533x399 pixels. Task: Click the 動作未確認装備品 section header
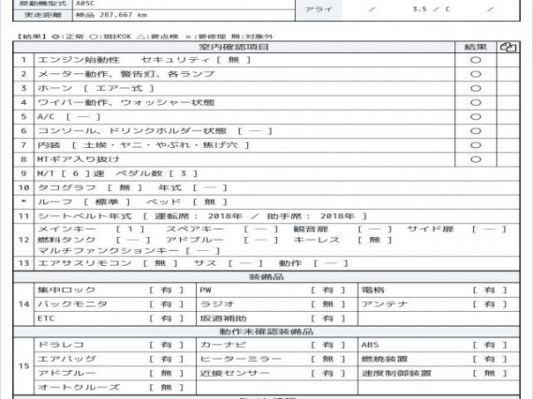tap(266, 332)
